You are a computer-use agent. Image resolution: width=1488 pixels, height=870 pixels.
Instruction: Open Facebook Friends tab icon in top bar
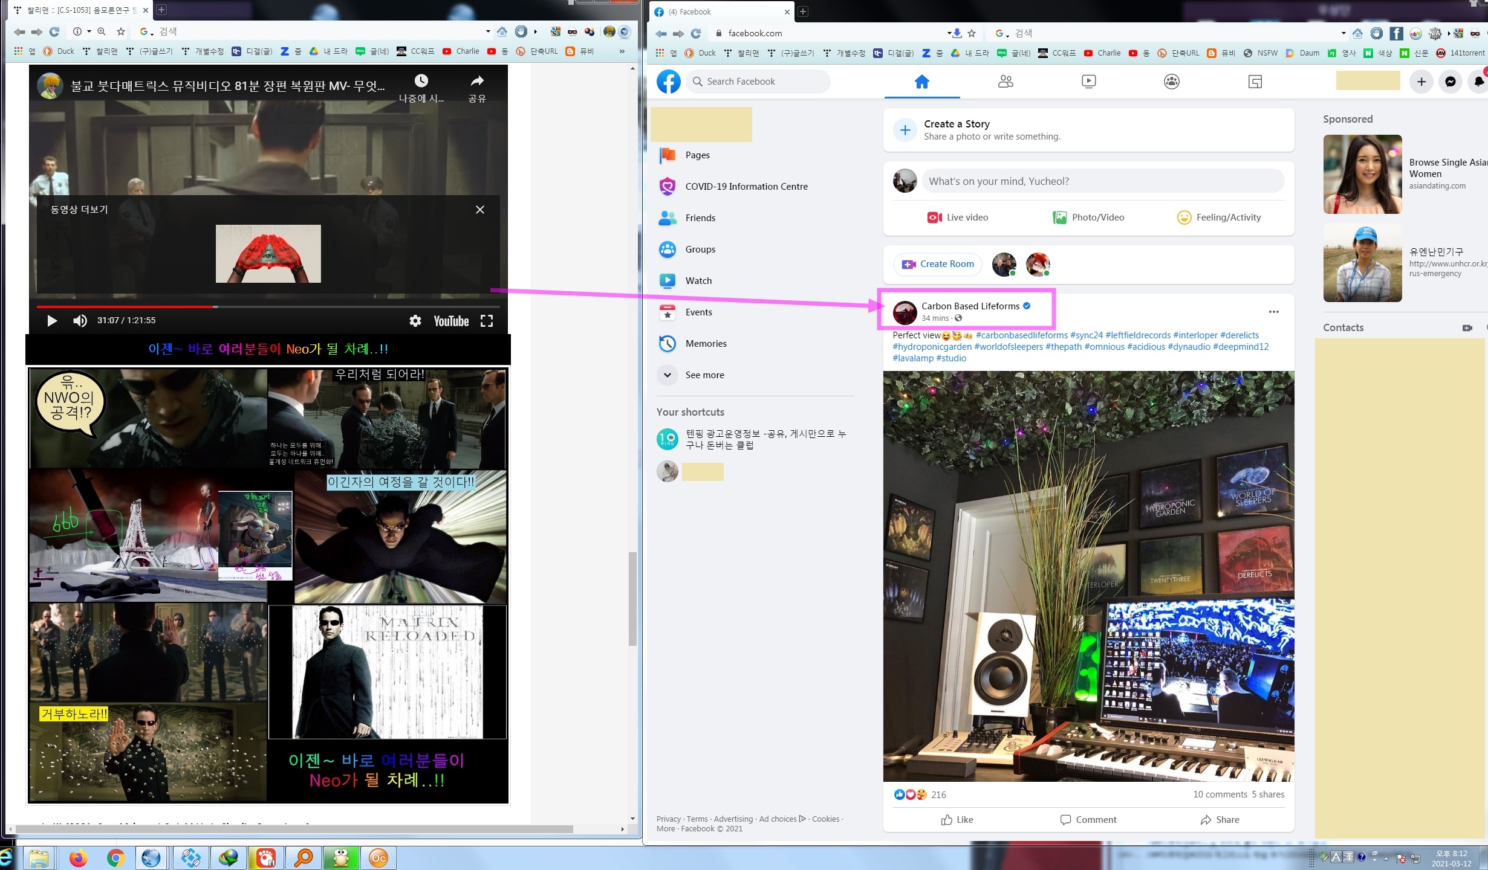click(x=1006, y=82)
